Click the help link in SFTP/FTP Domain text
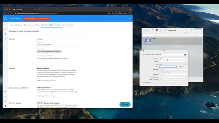219x123 pixels. click(75, 107)
